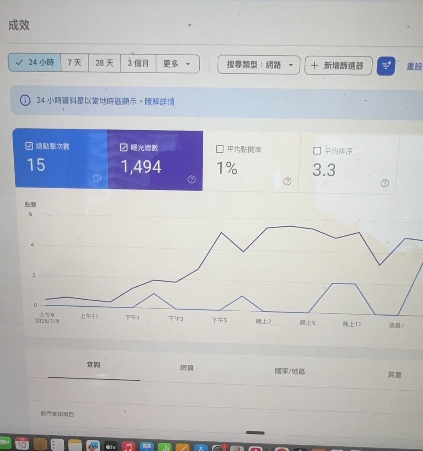The height and width of the screenshot is (451, 423).
Task: Open the 國家/地區 tab
Action: tap(290, 371)
